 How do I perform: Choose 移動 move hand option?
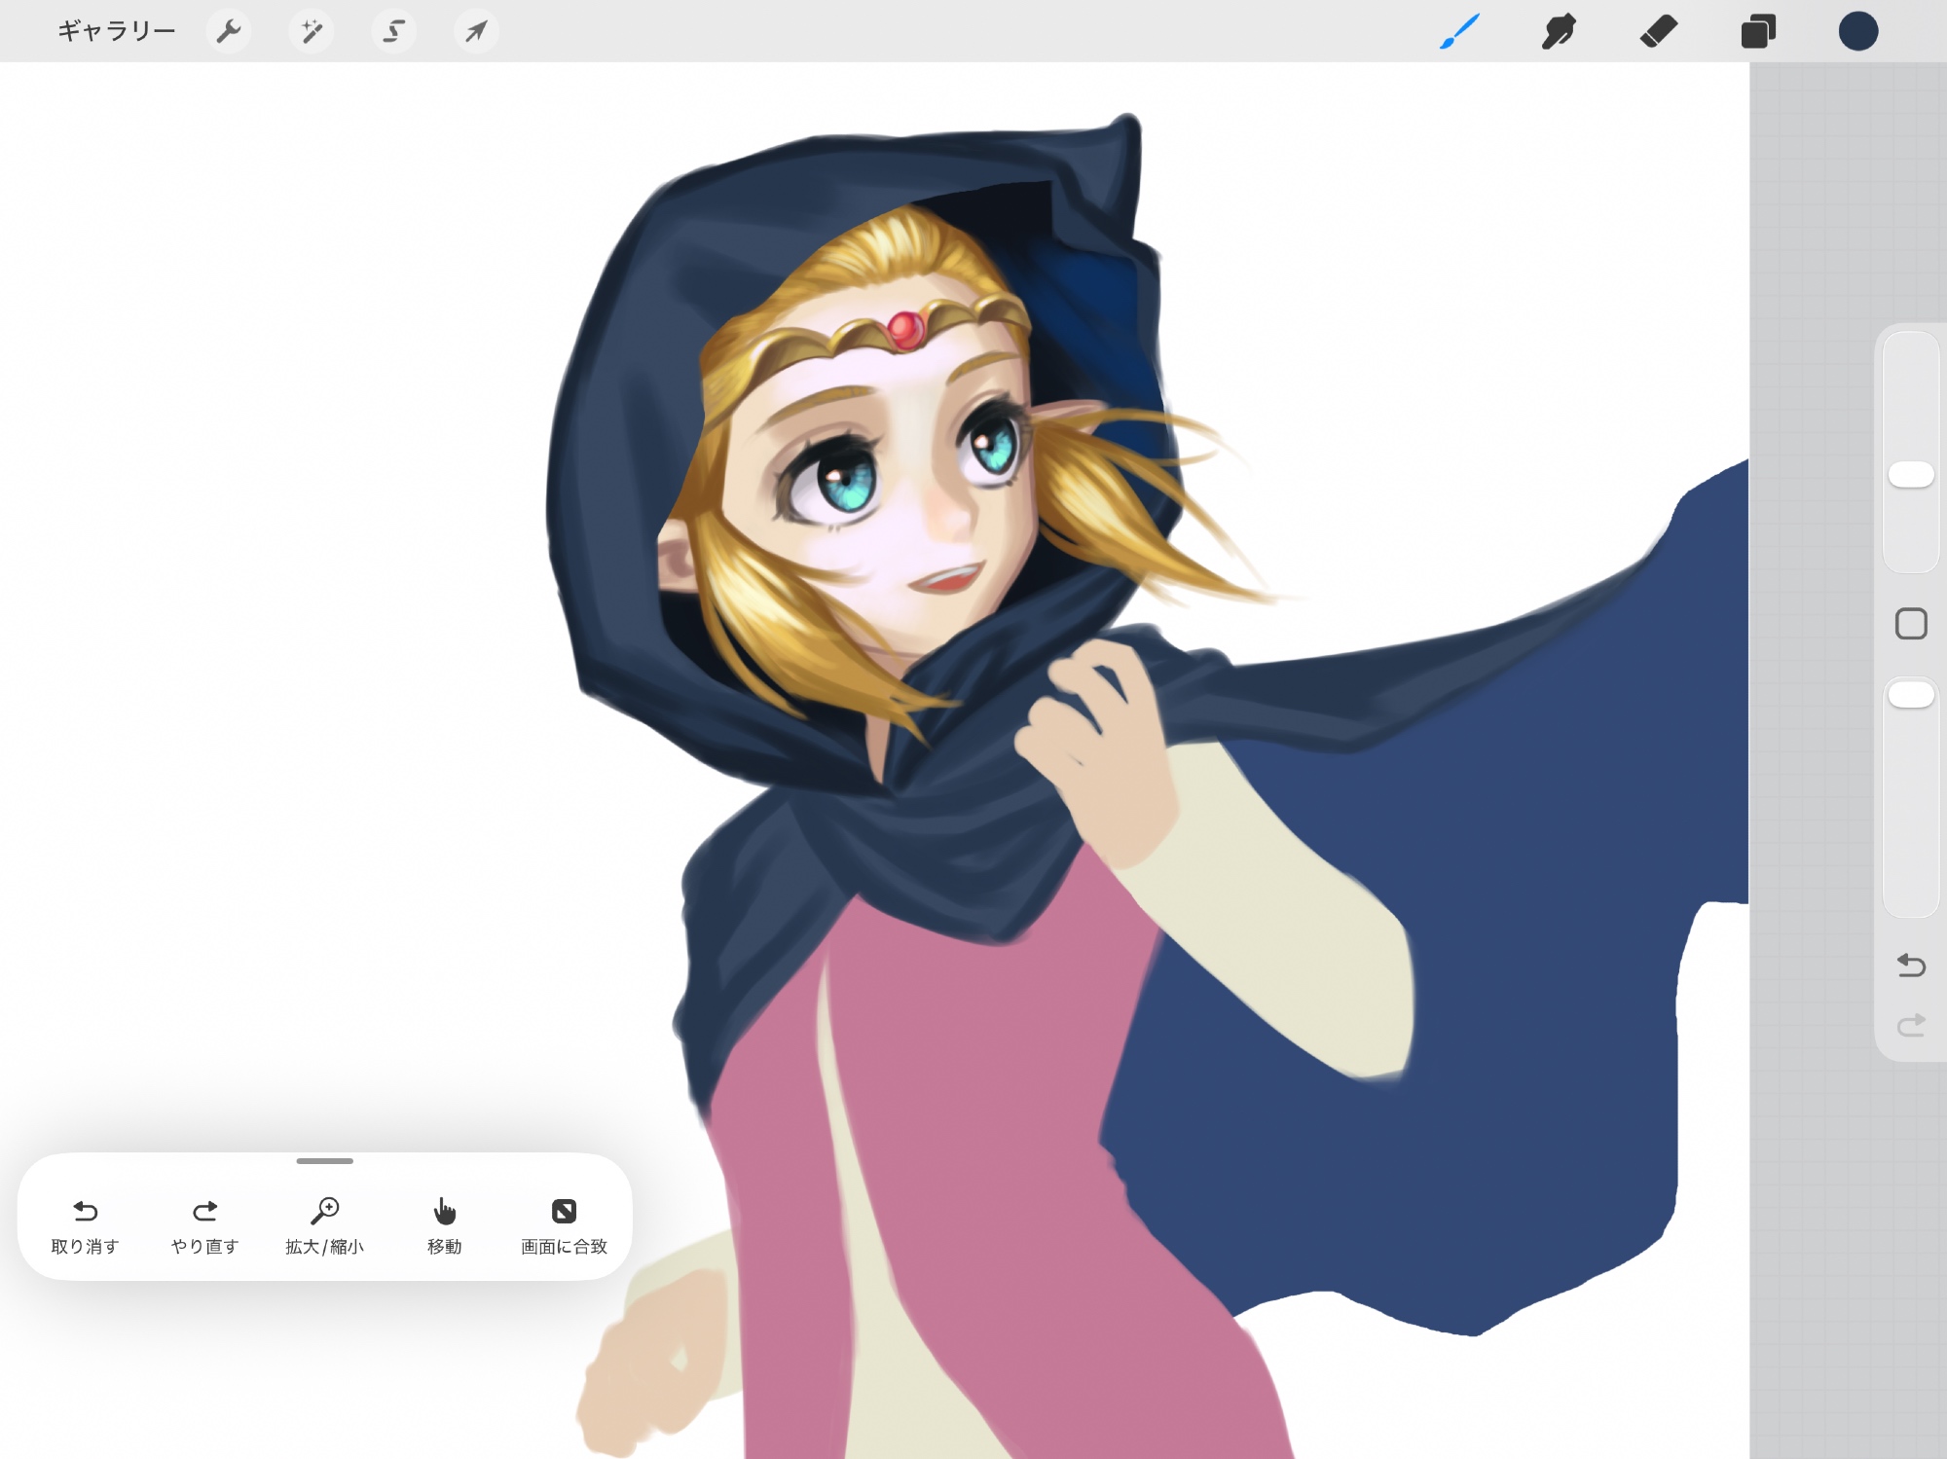(x=444, y=1224)
